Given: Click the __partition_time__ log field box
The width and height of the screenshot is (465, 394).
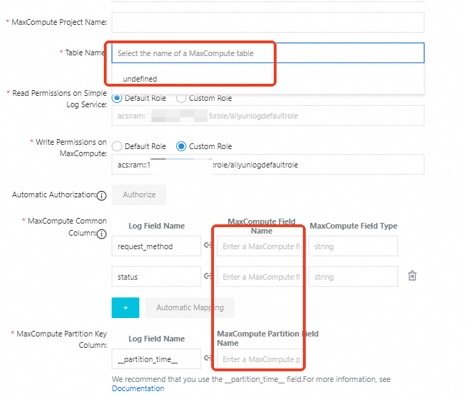Looking at the screenshot, I should (156, 359).
